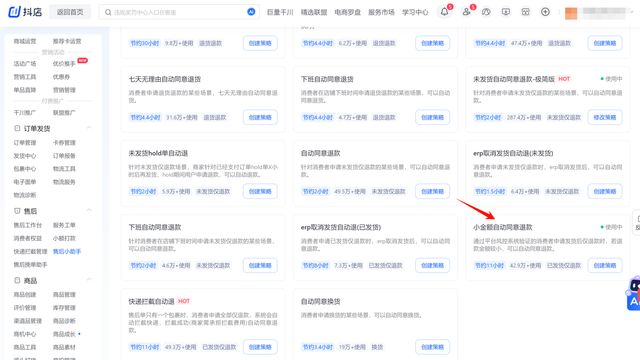Click the 抖店 logo icon

click(x=15, y=12)
